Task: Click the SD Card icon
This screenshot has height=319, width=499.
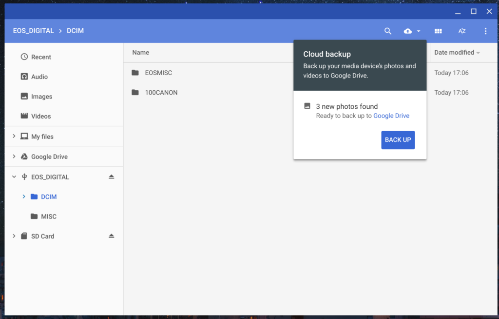Action: (24, 236)
